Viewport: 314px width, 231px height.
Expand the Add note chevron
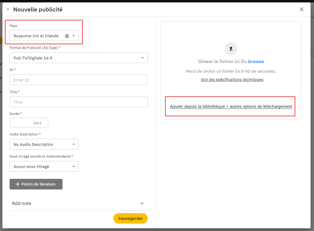pos(142,203)
